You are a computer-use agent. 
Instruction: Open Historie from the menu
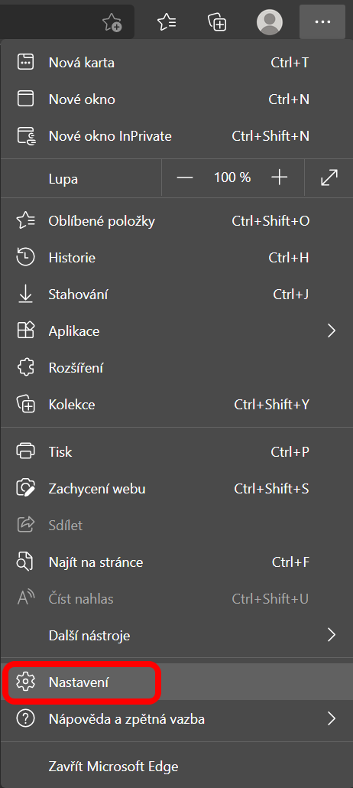[x=176, y=258]
